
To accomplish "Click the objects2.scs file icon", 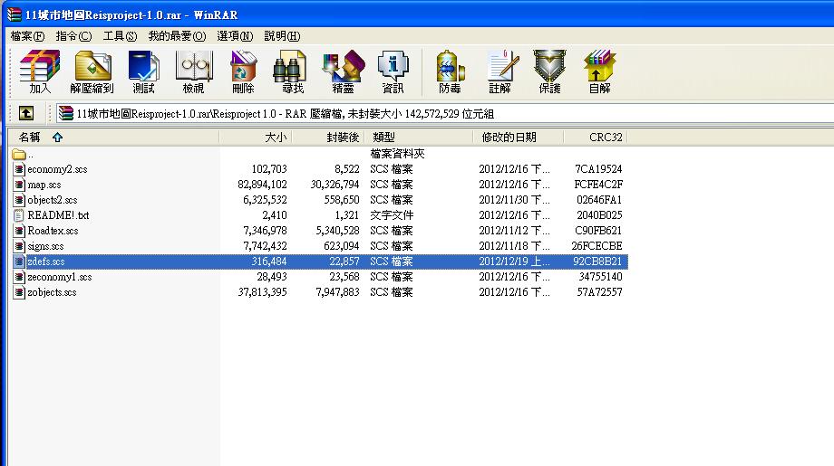I will click(19, 200).
